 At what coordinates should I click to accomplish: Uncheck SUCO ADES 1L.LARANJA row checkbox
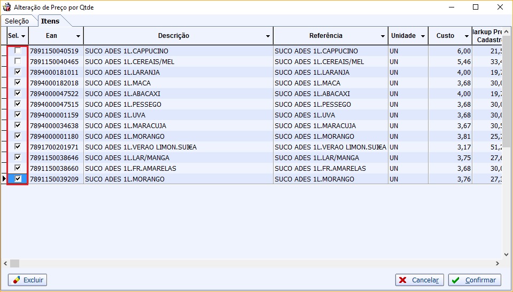(x=18, y=72)
